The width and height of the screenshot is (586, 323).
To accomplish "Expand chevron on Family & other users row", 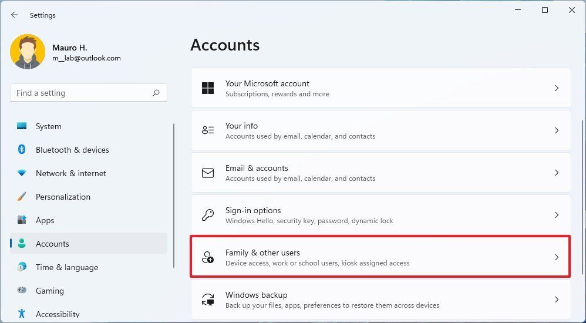I will (557, 257).
